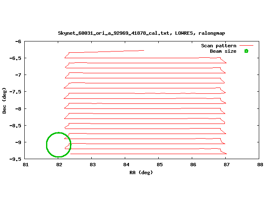The image size is (268, 201).
Task: Click the x-axis tick label 87
Action: 227,165
